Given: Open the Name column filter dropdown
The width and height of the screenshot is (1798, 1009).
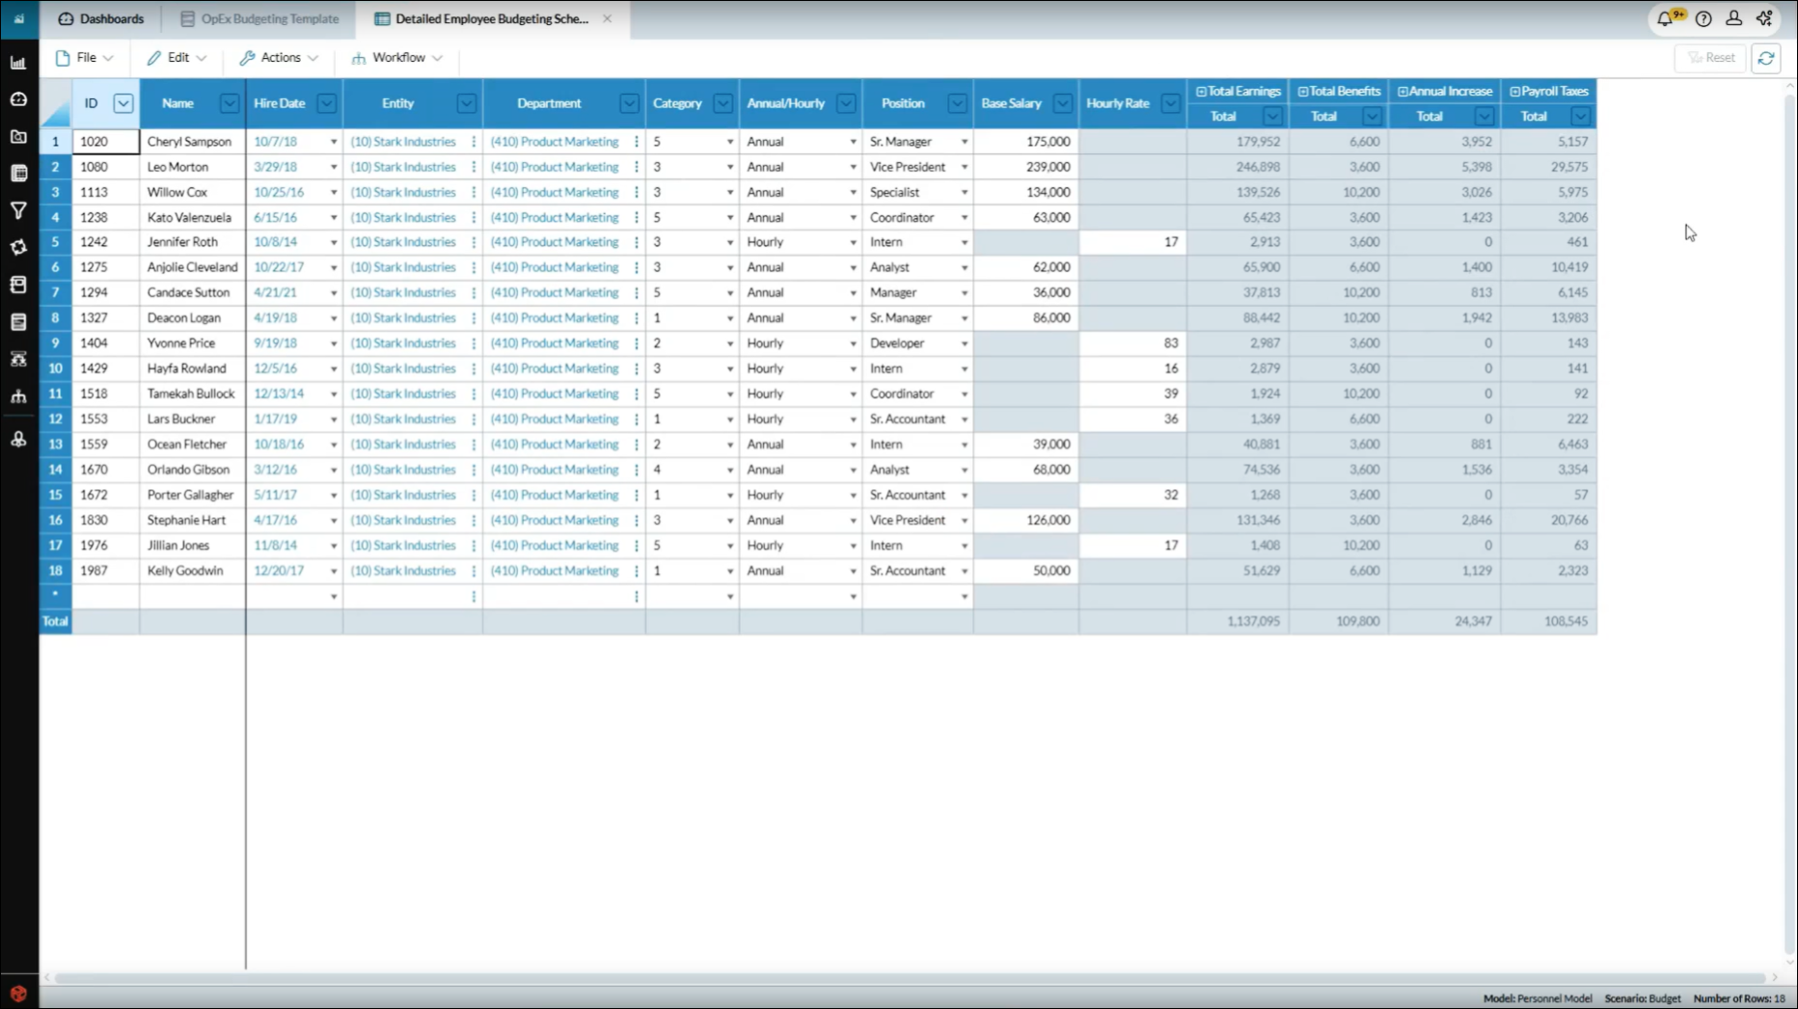Looking at the screenshot, I should click(229, 103).
